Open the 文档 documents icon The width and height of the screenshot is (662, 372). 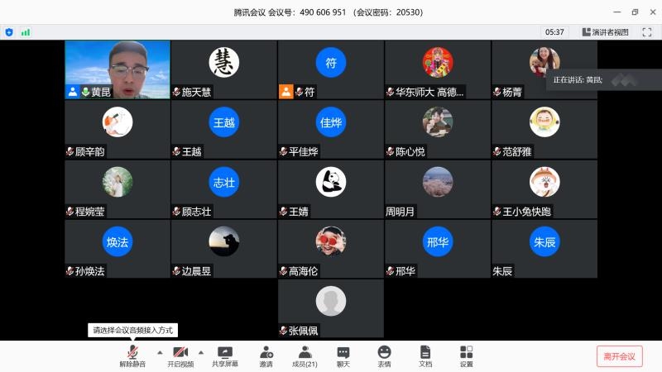tap(425, 355)
